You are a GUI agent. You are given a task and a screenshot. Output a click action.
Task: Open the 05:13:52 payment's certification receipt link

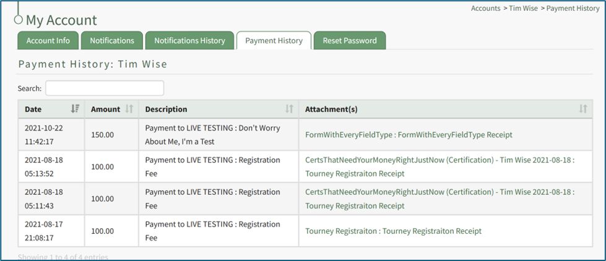[439, 166]
